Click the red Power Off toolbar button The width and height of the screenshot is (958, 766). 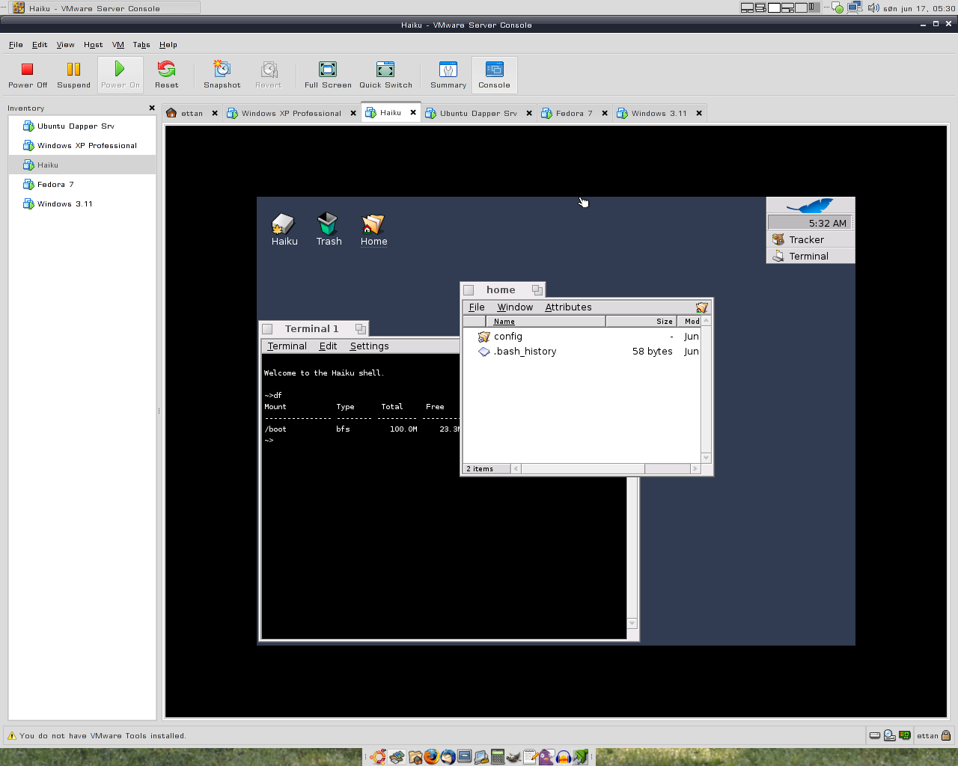point(28,75)
